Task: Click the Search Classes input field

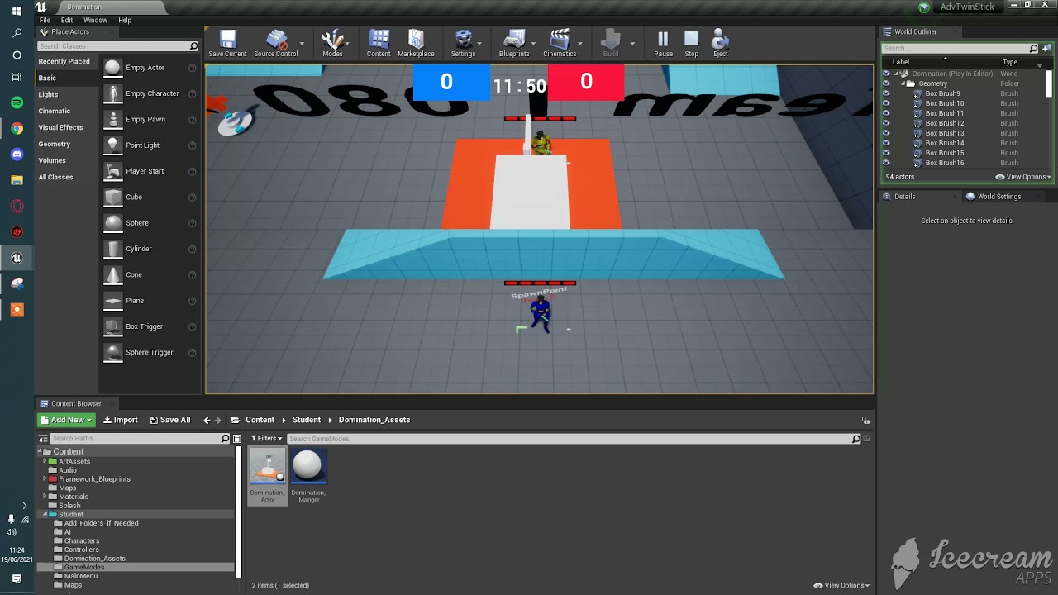Action: tap(114, 46)
